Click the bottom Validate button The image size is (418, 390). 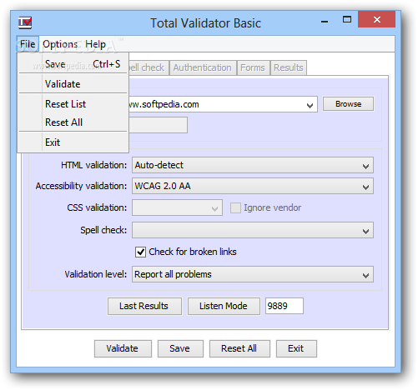click(x=123, y=348)
